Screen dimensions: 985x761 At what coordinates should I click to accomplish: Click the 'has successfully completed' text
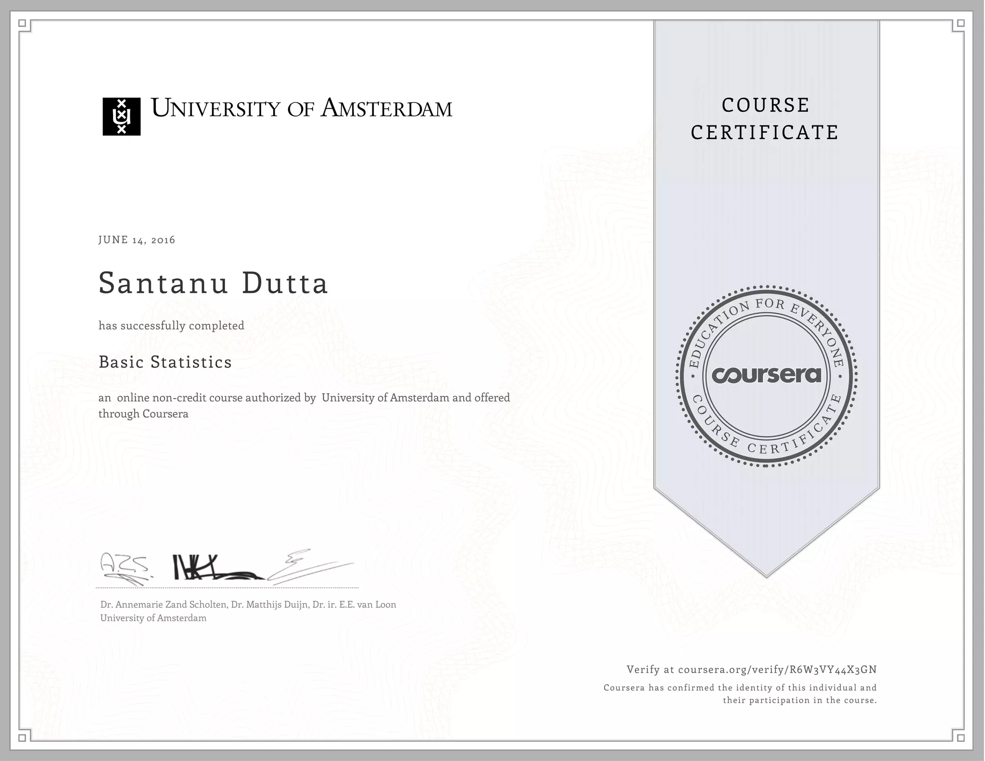coord(171,326)
